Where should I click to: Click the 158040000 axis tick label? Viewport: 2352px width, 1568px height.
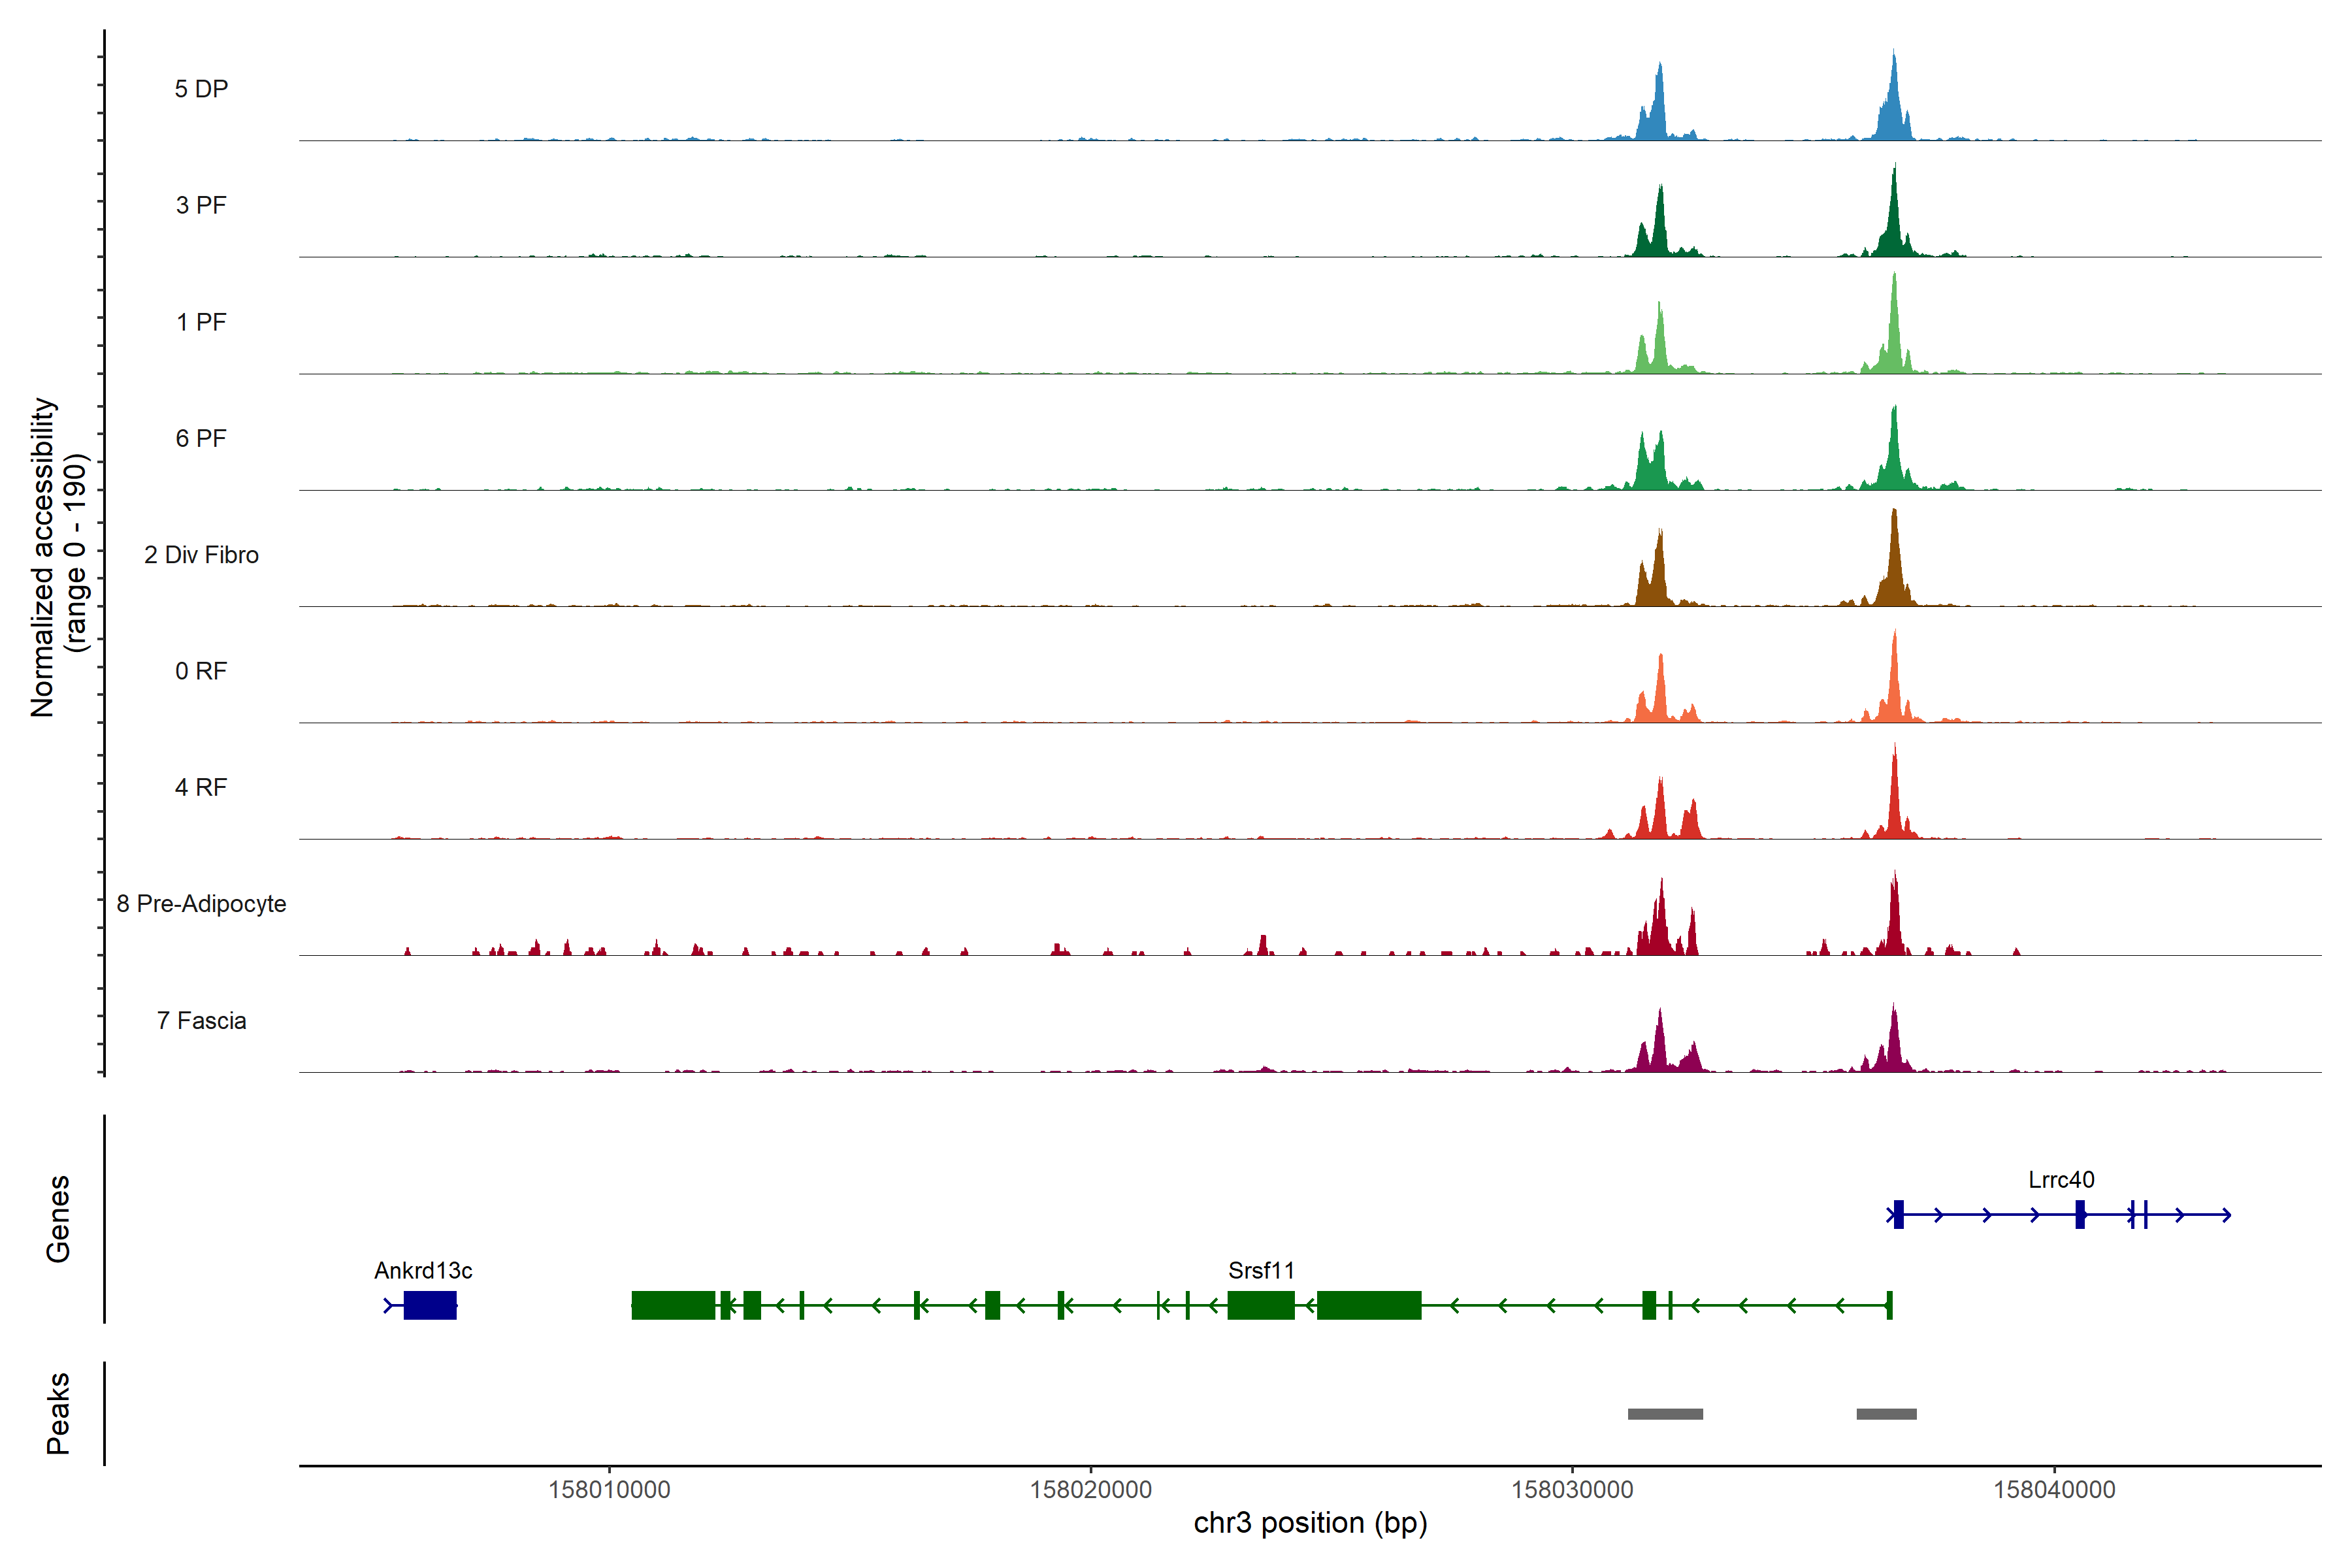point(2054,1489)
